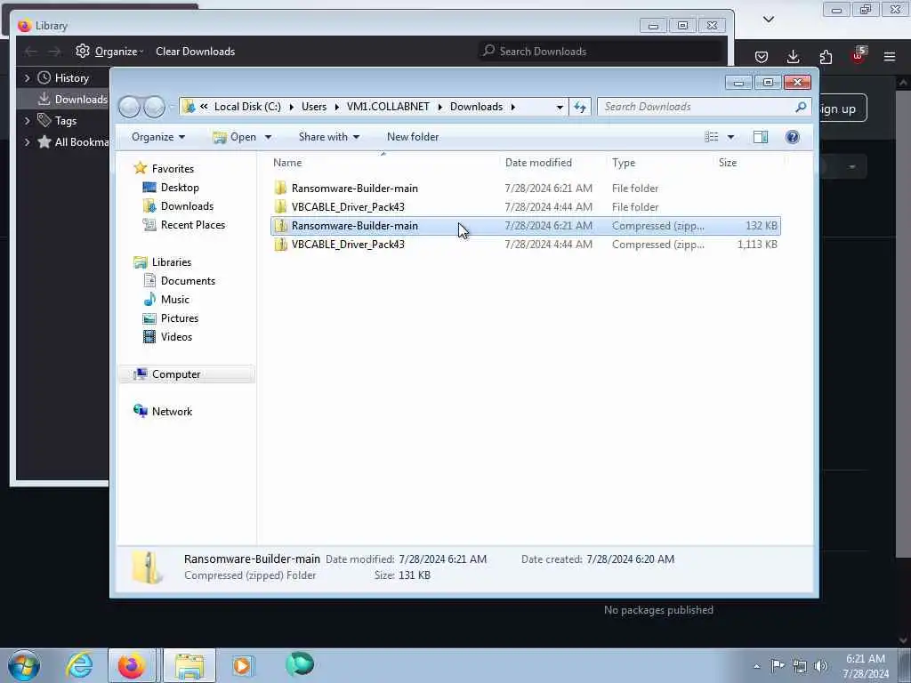Click the network tray icon
The image size is (911, 683).
coord(800,666)
